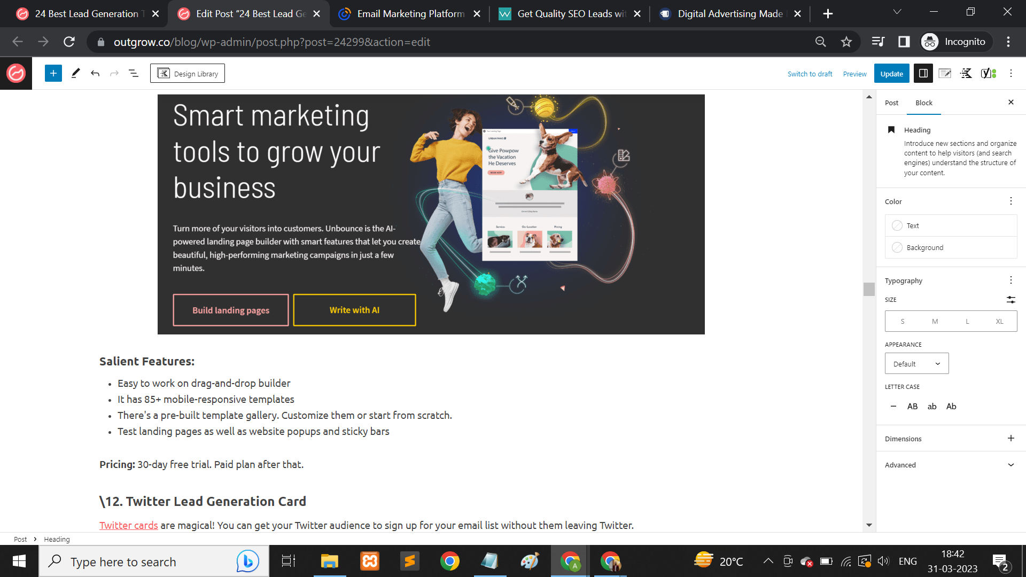Screen dimensions: 1026x577
Task: Open the Appearance Default dropdown
Action: [916, 364]
